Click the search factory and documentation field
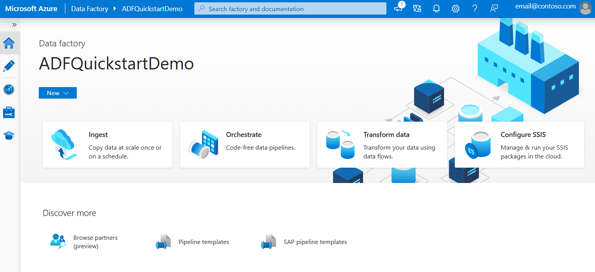The image size is (595, 272). point(290,8)
